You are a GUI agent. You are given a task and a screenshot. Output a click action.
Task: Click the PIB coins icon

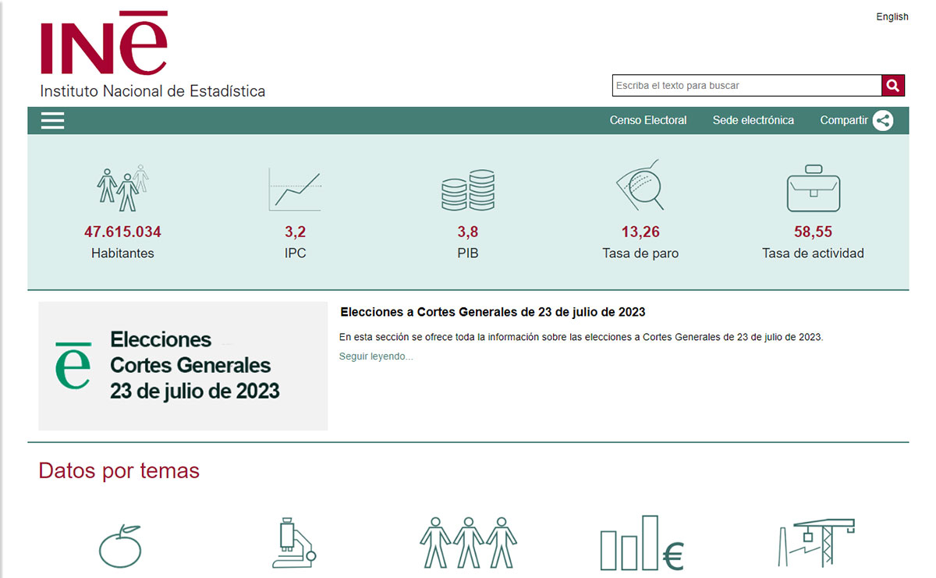tap(467, 187)
